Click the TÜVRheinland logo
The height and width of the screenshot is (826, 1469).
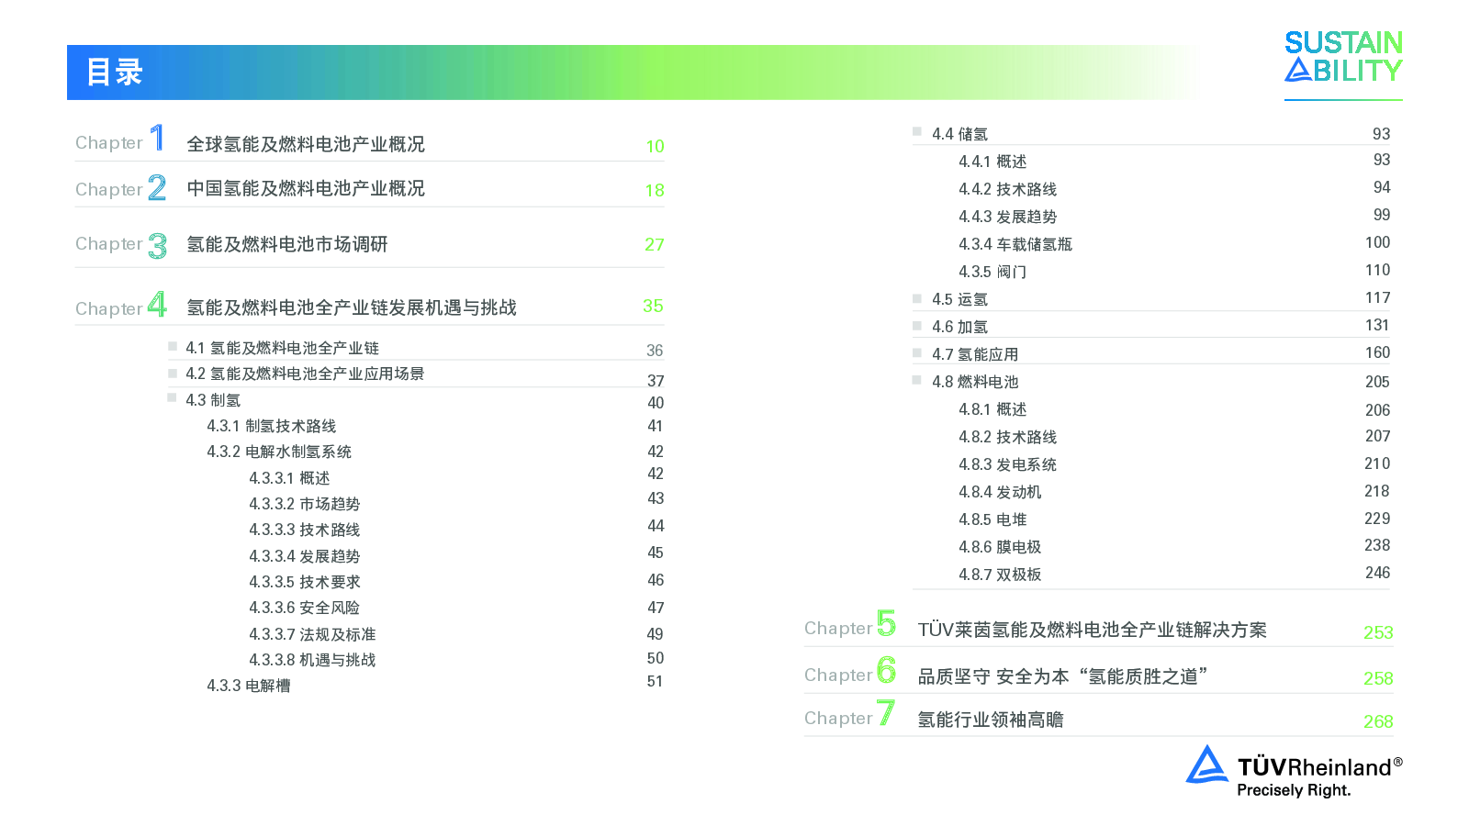(x=1294, y=772)
